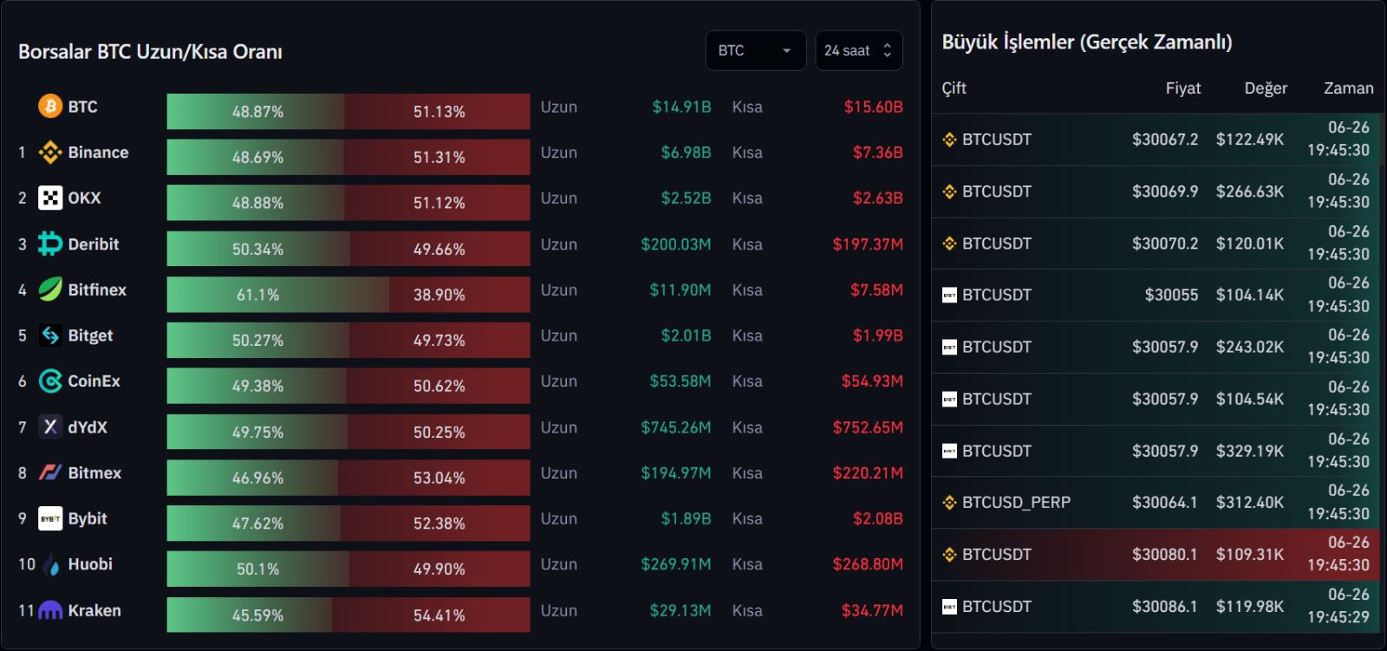This screenshot has width=1387, height=651.
Task: Click Deribit short value $197.37M
Action: pos(868,244)
